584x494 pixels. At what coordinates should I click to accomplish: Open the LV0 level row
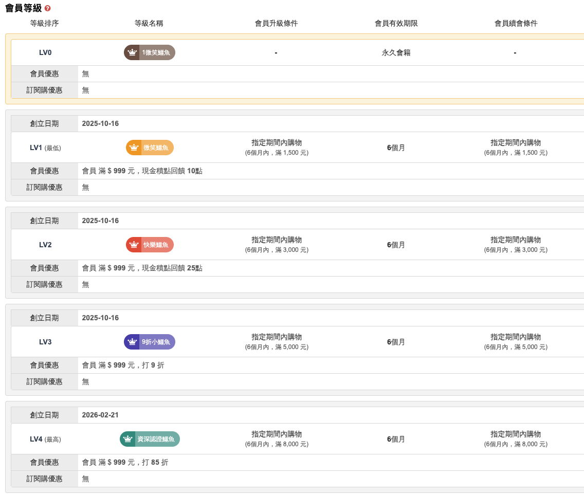[x=45, y=52]
